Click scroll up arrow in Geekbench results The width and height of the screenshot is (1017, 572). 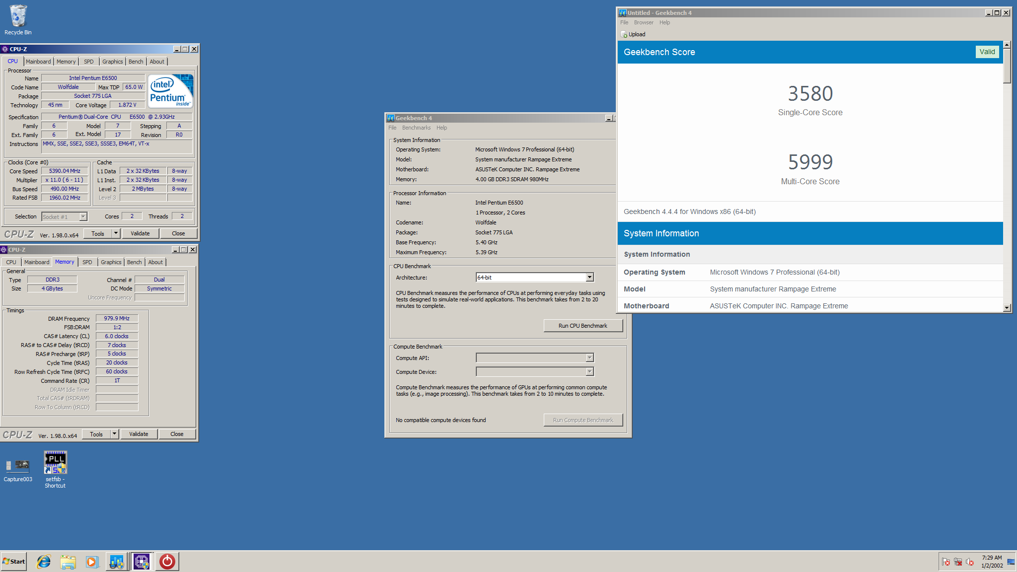[1007, 45]
